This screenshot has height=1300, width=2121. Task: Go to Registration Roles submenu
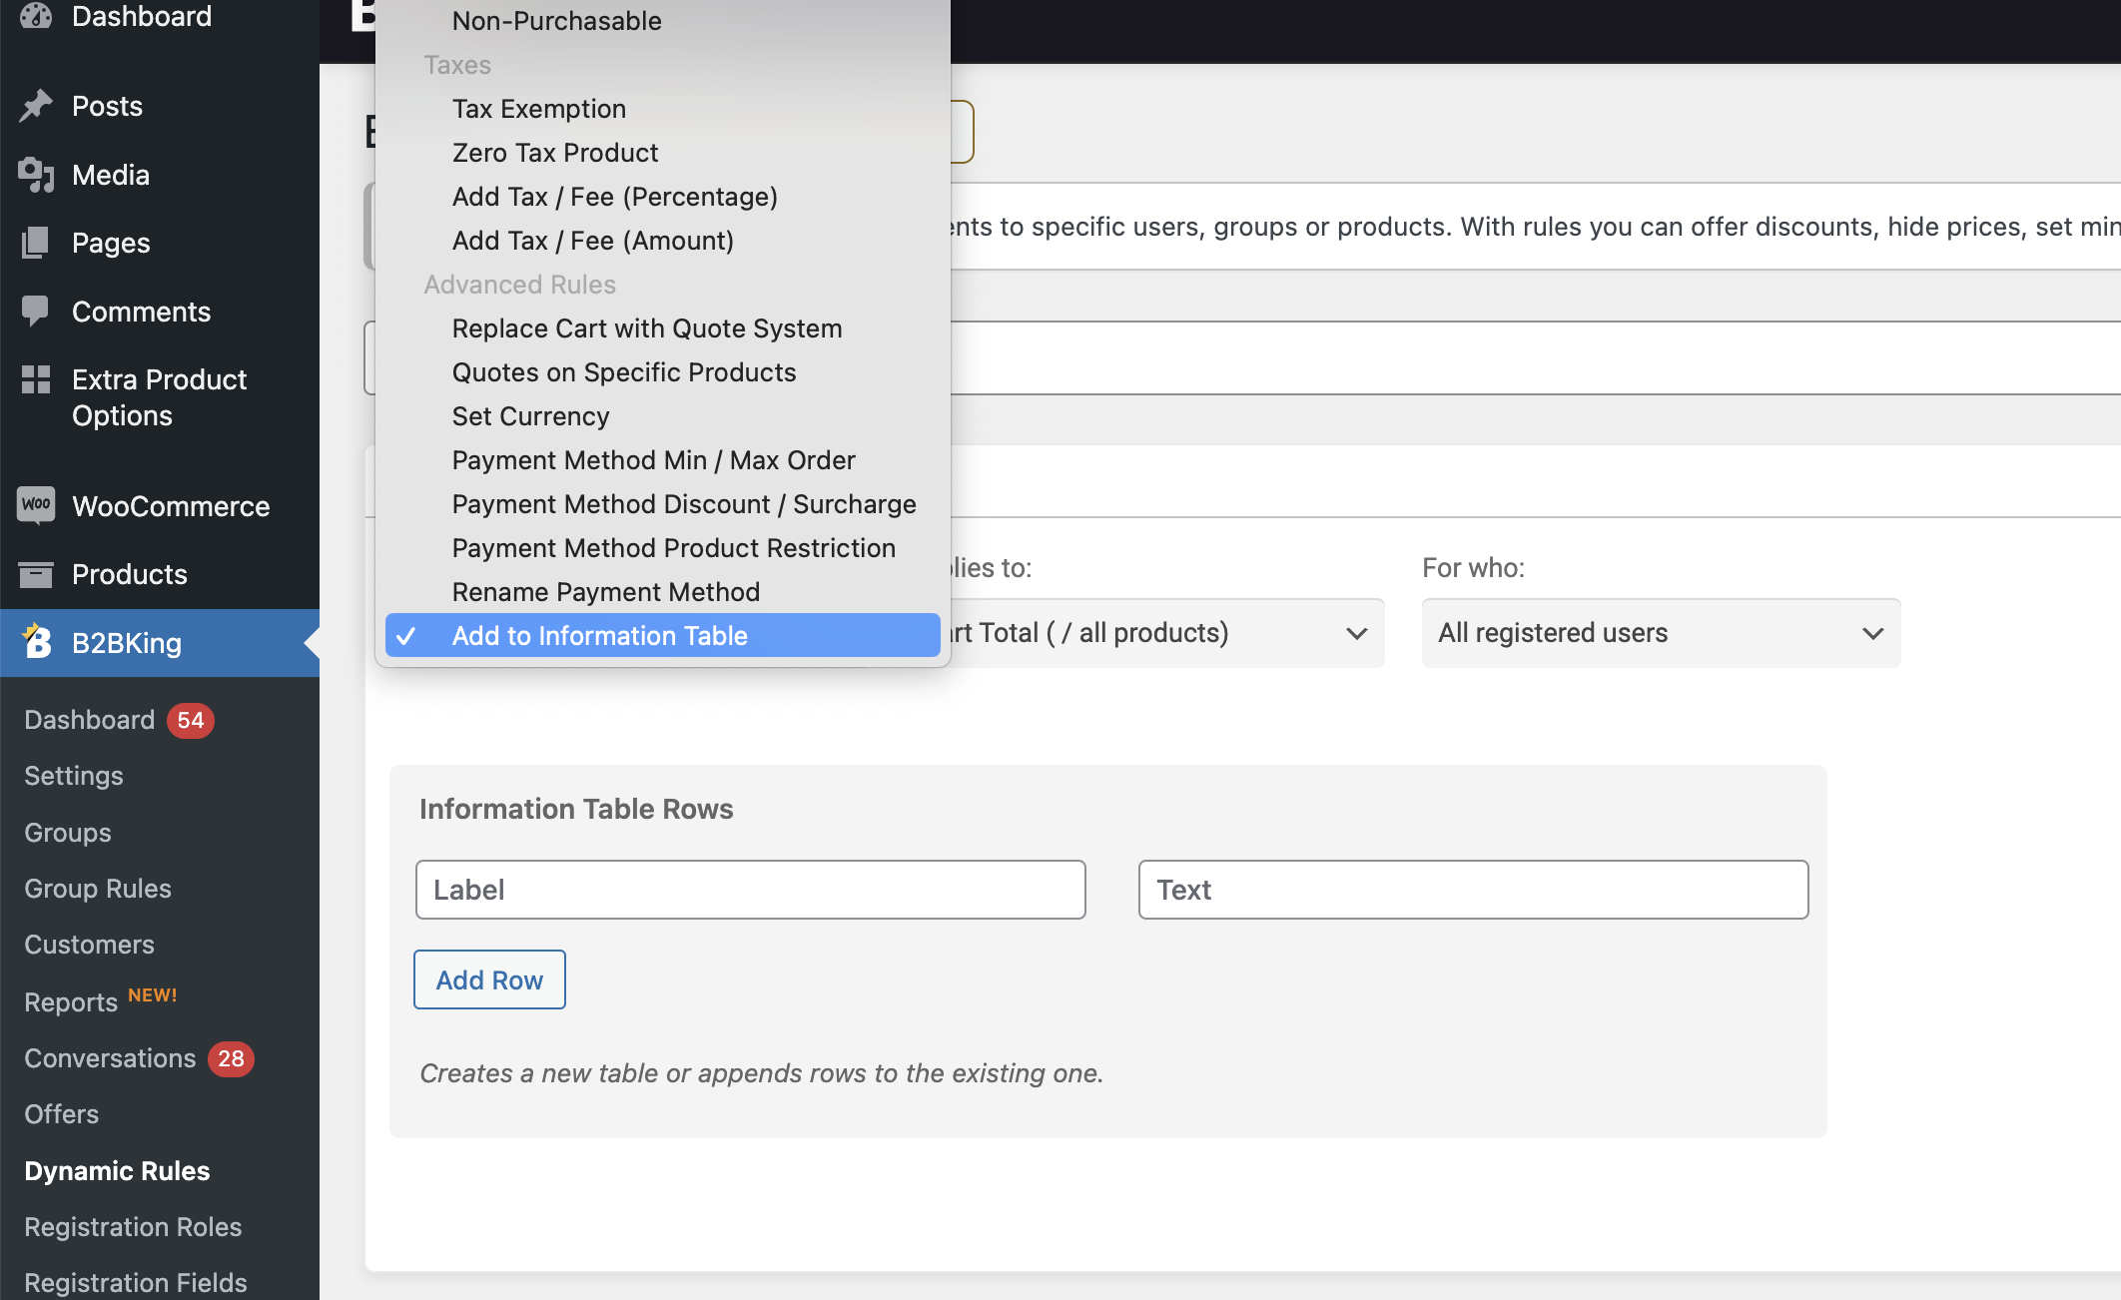(133, 1227)
